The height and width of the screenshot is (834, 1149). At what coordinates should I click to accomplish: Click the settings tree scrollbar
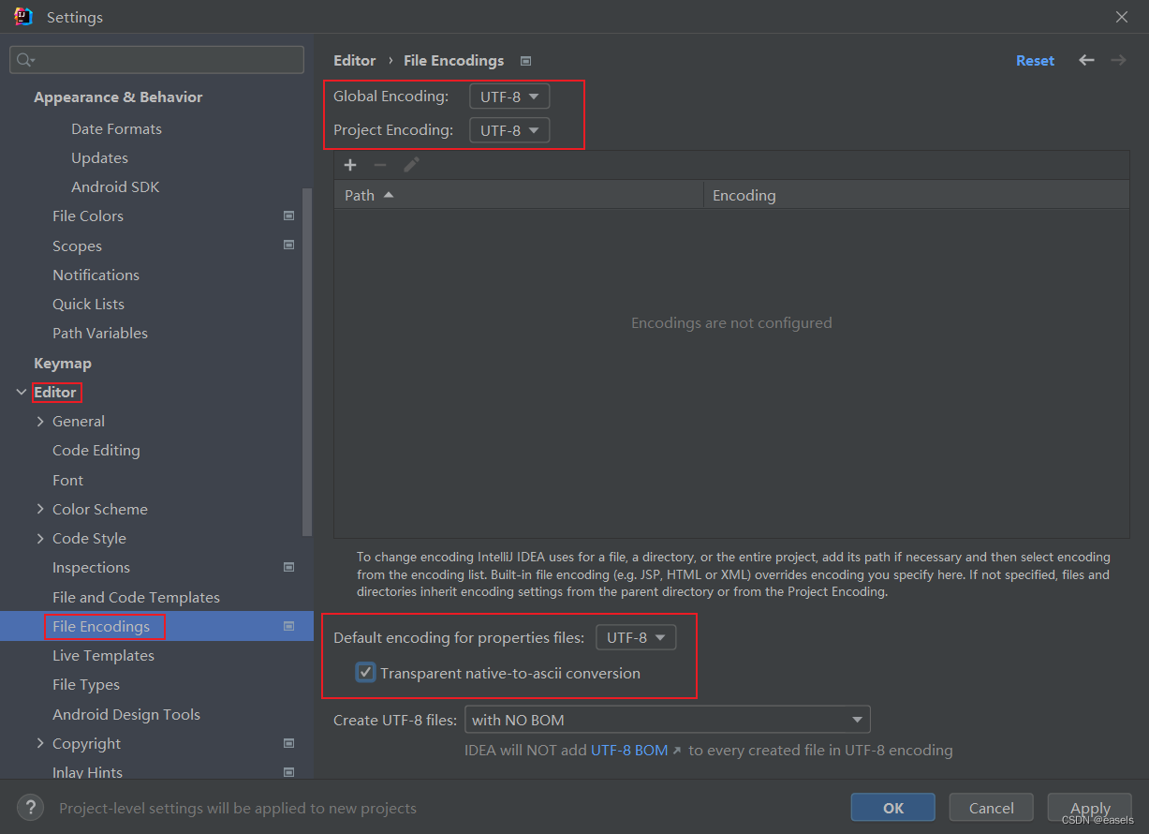click(x=306, y=362)
